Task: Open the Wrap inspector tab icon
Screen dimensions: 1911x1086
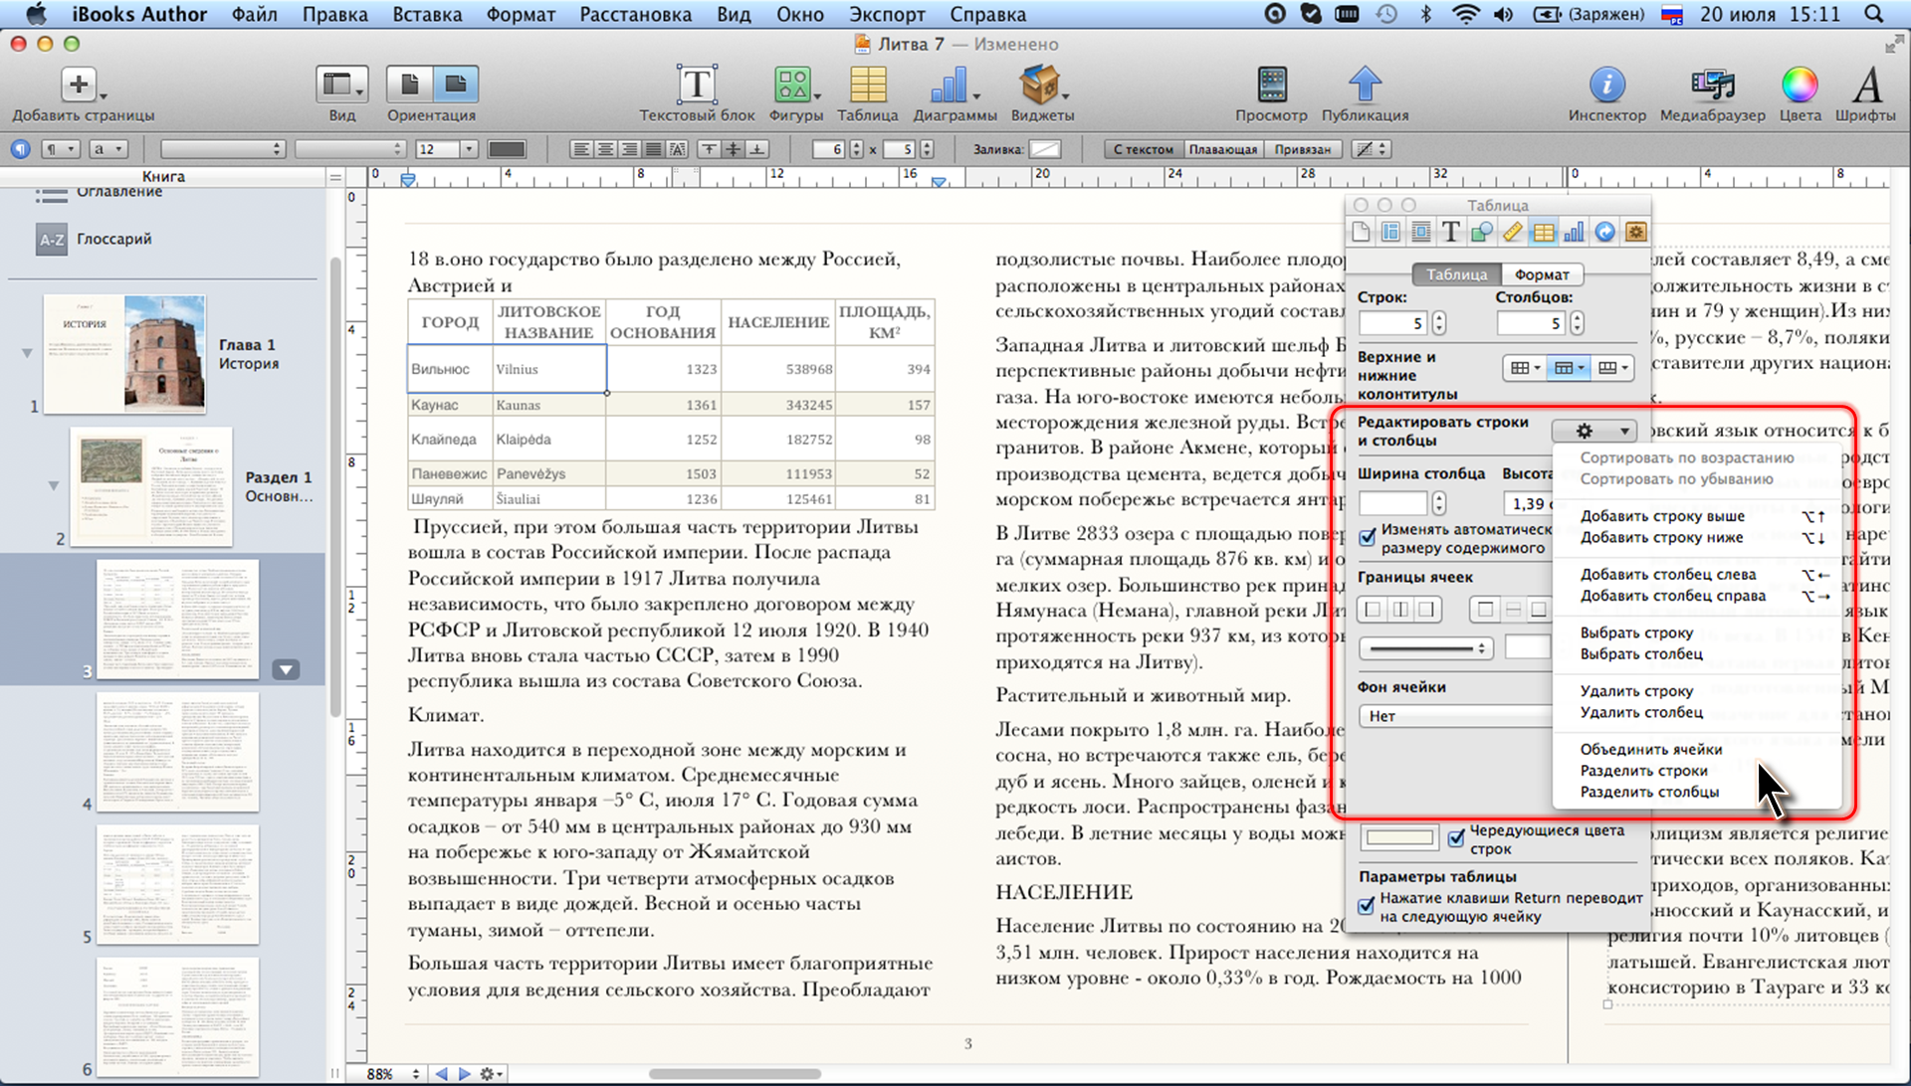Action: click(x=1421, y=232)
